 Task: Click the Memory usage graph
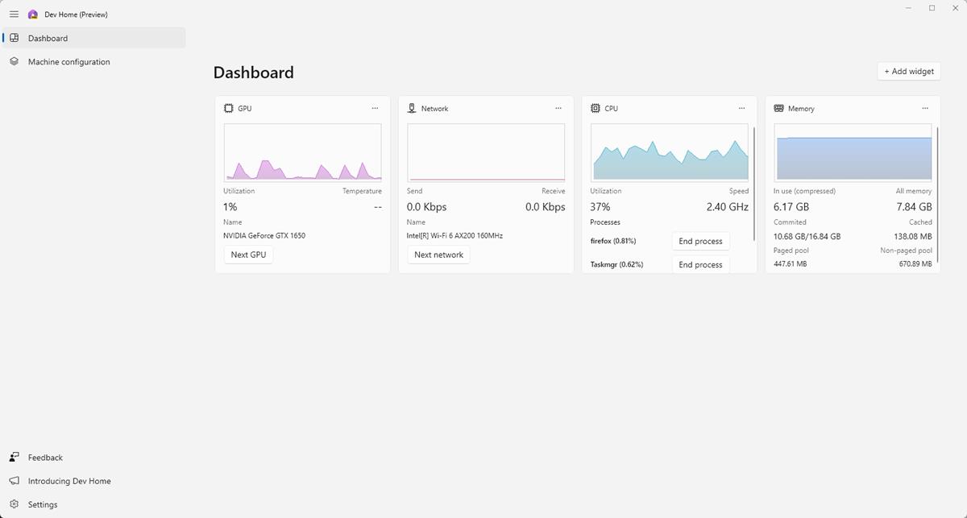(x=853, y=152)
